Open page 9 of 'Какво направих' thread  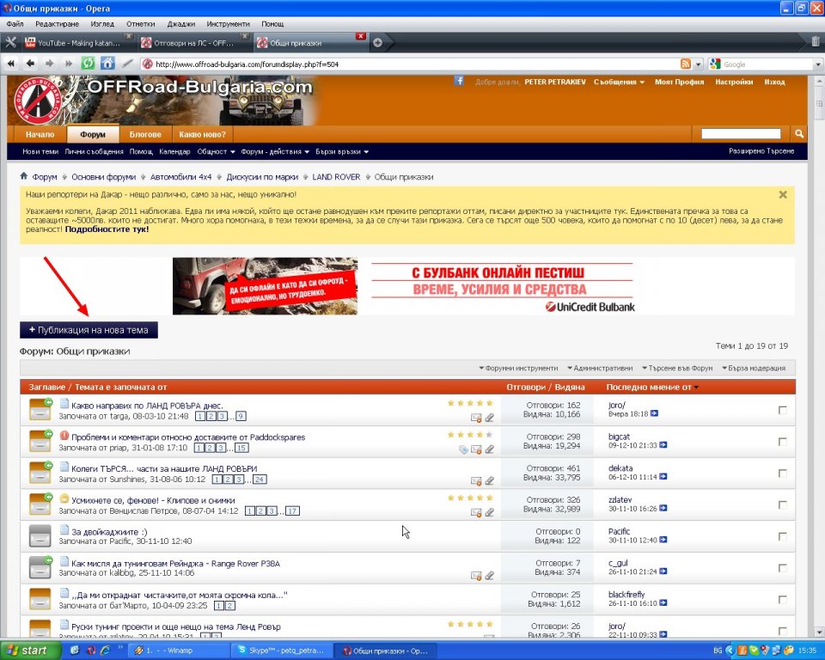click(x=241, y=416)
